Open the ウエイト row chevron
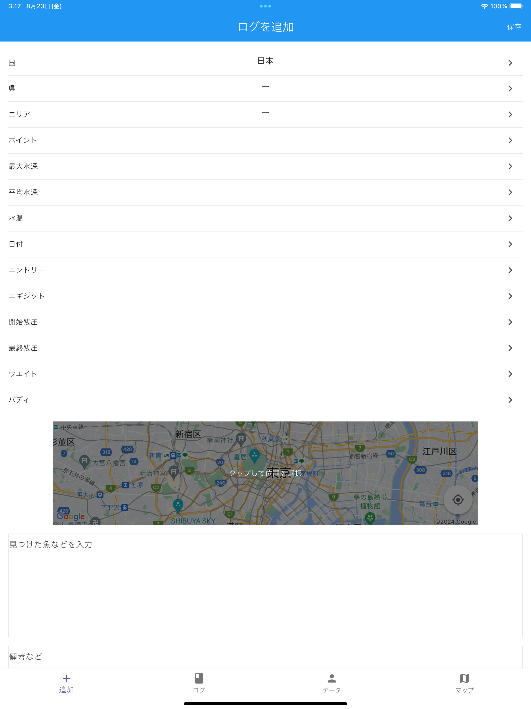 (510, 374)
